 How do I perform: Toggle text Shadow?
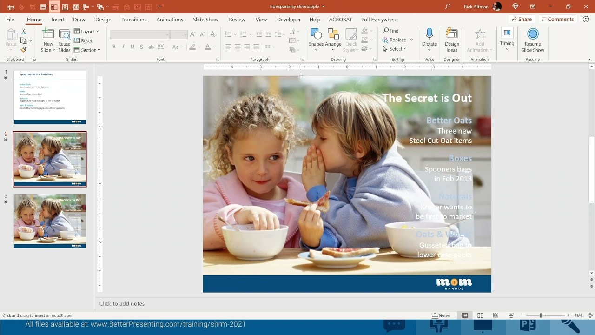142,47
